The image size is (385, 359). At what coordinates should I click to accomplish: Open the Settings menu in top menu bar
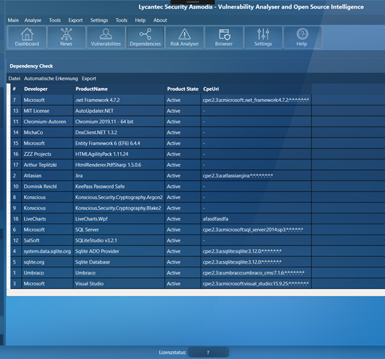99,20
